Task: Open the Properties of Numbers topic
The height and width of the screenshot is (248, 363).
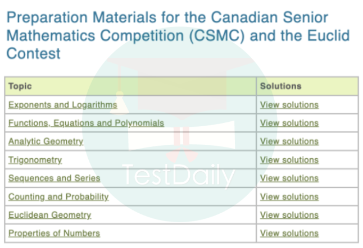Action: (x=54, y=233)
